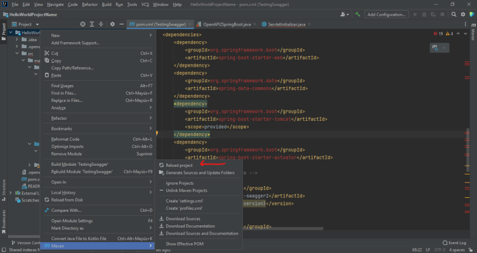Switch to ServletInitializer.java tab
This screenshot has height=253, width=477.
287,24
